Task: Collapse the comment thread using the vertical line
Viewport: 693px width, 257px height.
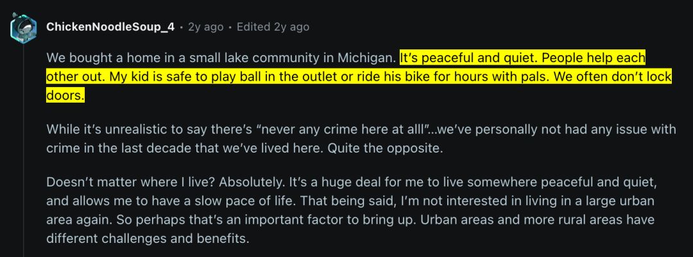Action: tap(24, 150)
